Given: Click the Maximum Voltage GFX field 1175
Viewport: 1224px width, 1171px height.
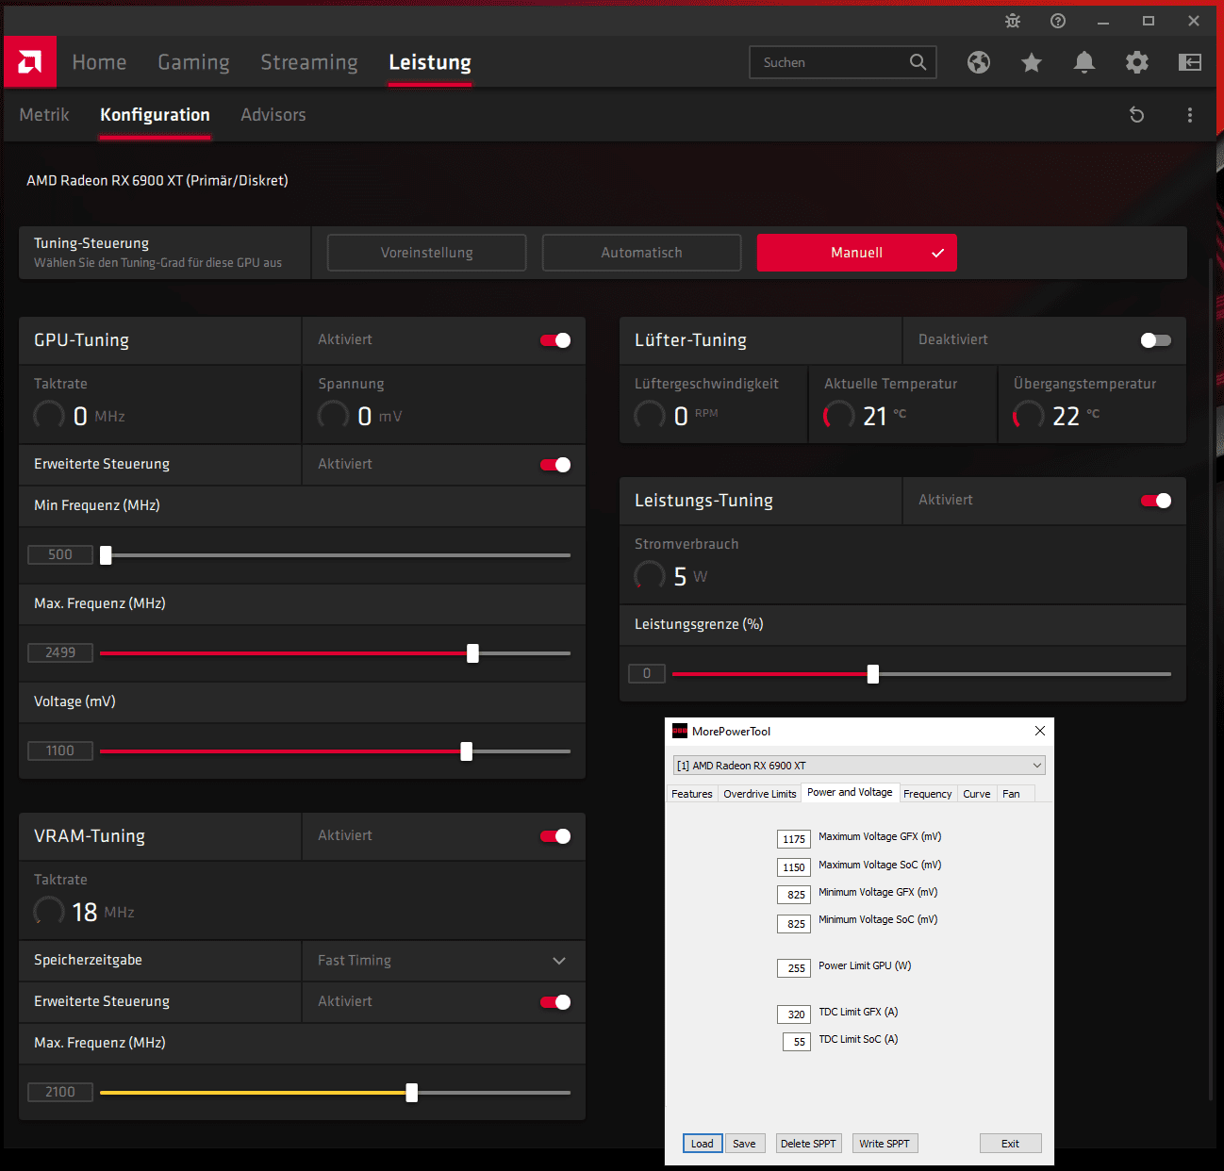Looking at the screenshot, I should tap(794, 839).
